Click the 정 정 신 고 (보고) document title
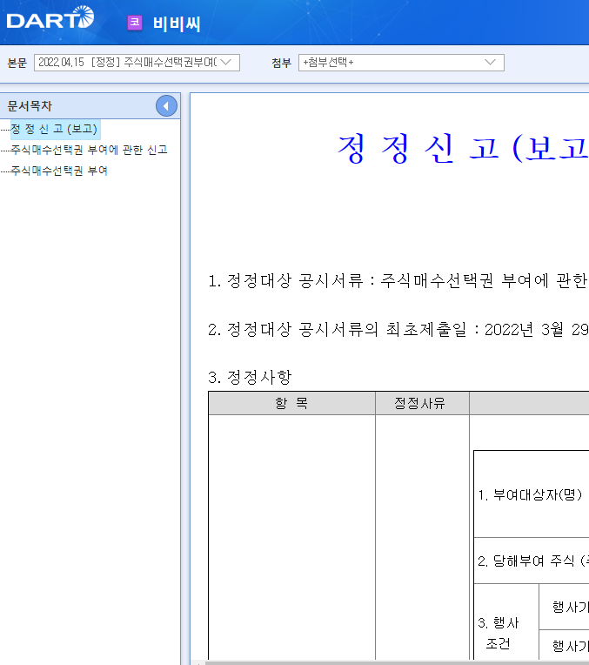This screenshot has height=665, width=589. pyautogui.click(x=463, y=148)
